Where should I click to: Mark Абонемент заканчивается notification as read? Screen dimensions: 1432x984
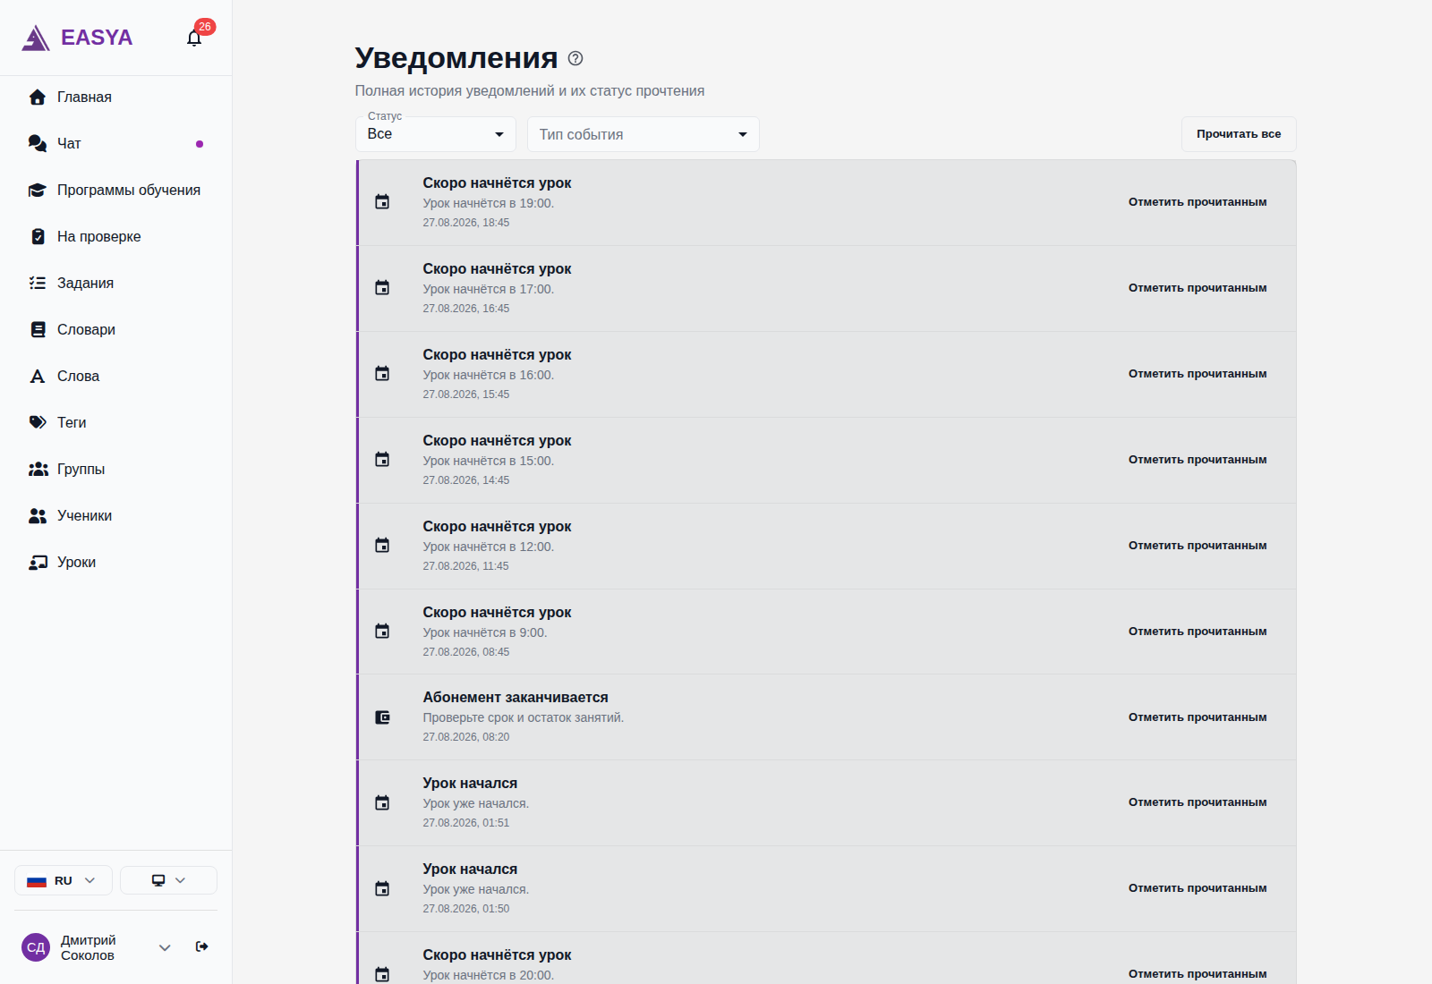tap(1198, 717)
